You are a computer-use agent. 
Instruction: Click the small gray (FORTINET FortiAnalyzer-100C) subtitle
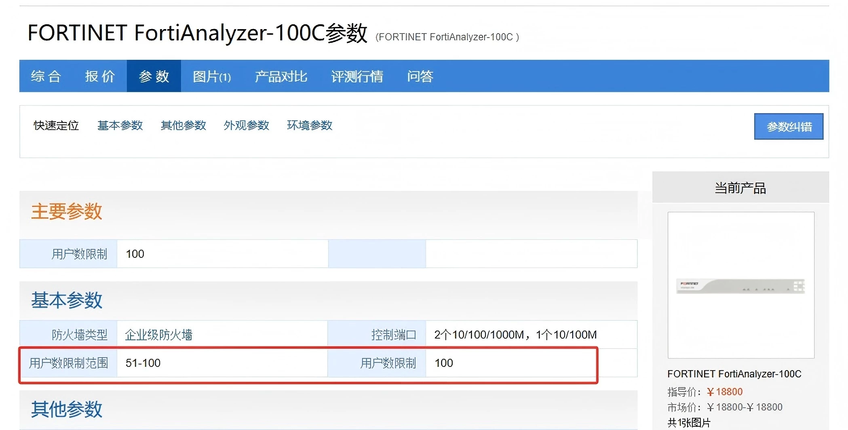(x=447, y=37)
